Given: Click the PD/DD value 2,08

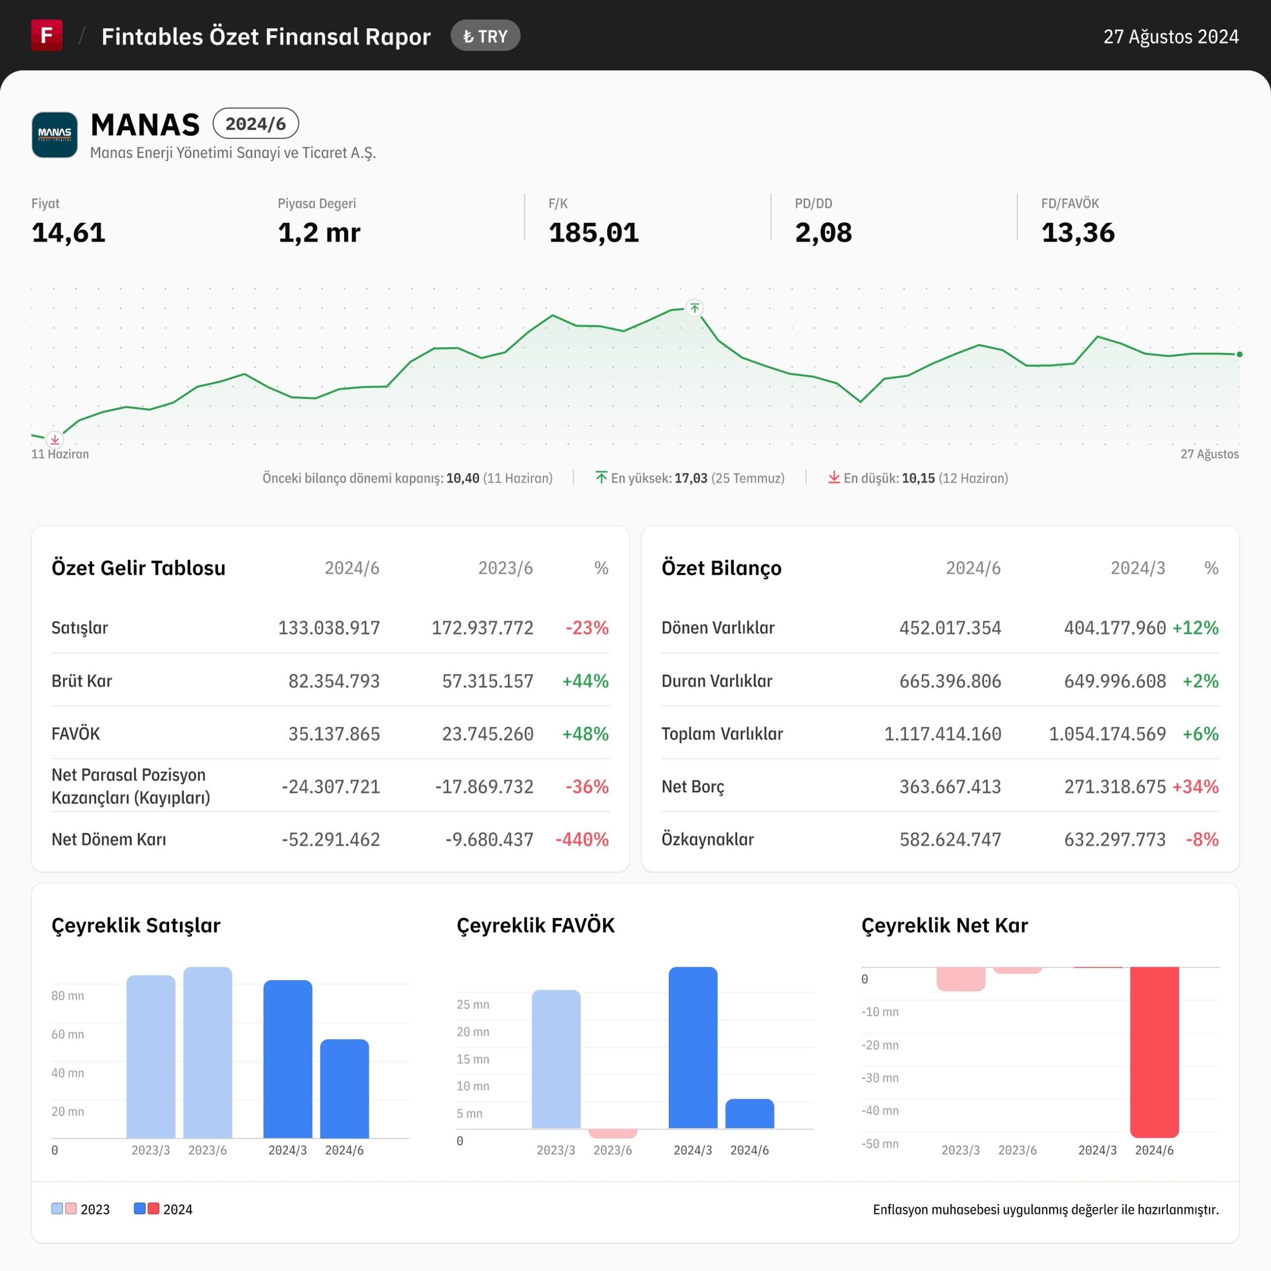Looking at the screenshot, I should [x=823, y=233].
